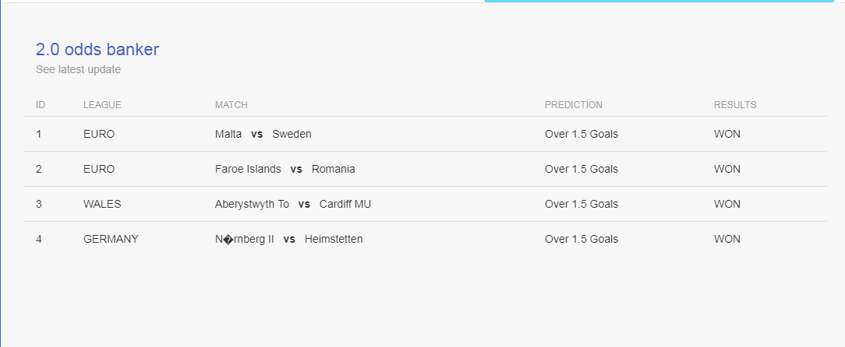Screen dimensions: 845x347
Task: Select the MATCH column header
Action: (232, 105)
